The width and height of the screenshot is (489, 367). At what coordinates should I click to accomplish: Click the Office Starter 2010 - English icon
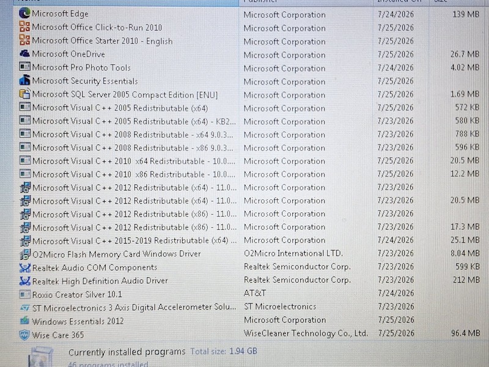pos(24,40)
